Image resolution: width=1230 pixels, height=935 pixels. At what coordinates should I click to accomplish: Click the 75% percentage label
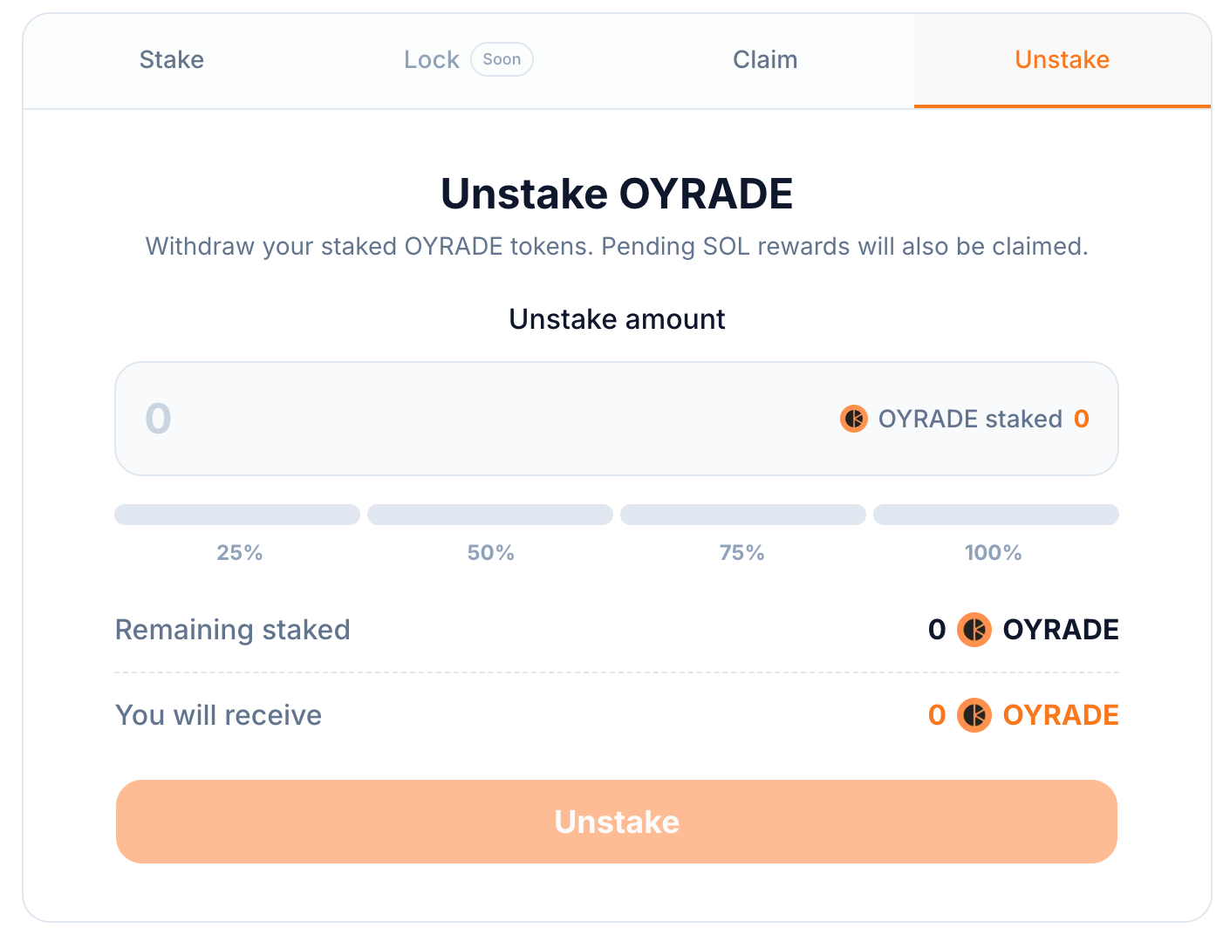coord(742,552)
